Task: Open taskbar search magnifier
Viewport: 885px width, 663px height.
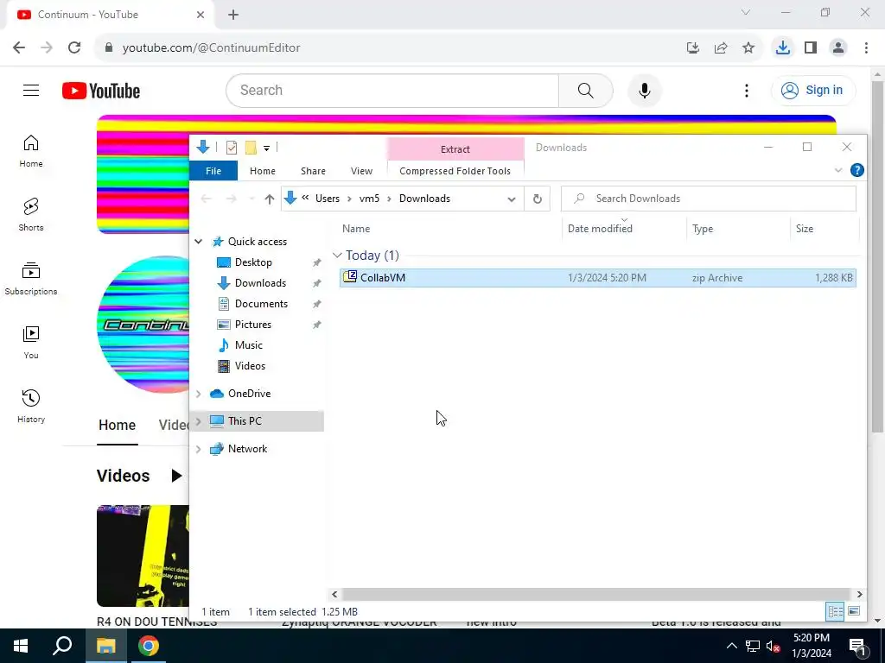Action: click(x=62, y=646)
